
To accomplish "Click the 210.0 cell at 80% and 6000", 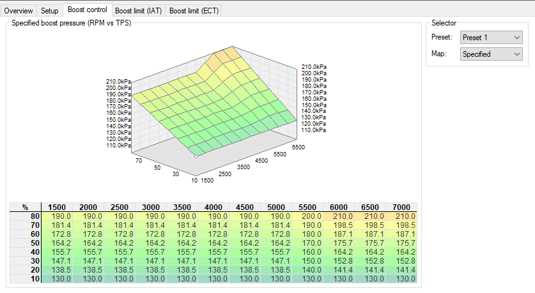I will (339, 216).
